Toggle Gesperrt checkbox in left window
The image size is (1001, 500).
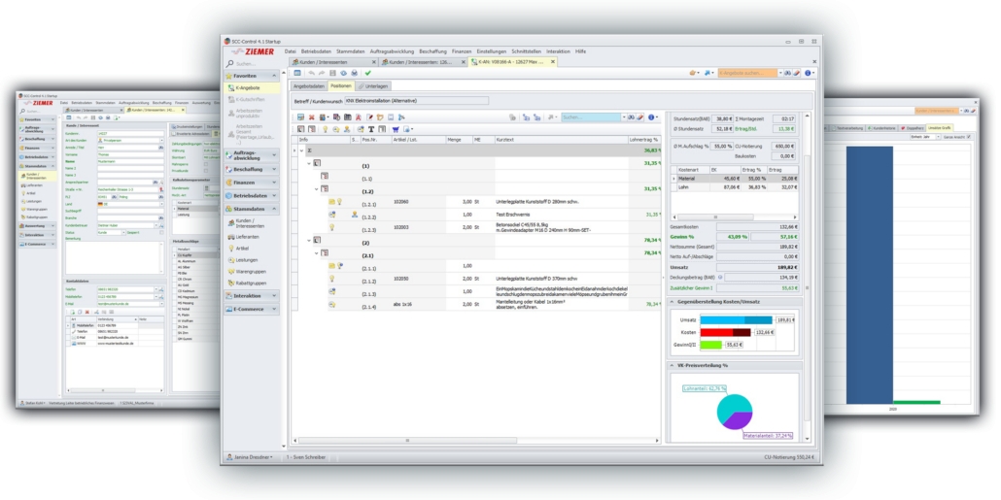[x=161, y=232]
